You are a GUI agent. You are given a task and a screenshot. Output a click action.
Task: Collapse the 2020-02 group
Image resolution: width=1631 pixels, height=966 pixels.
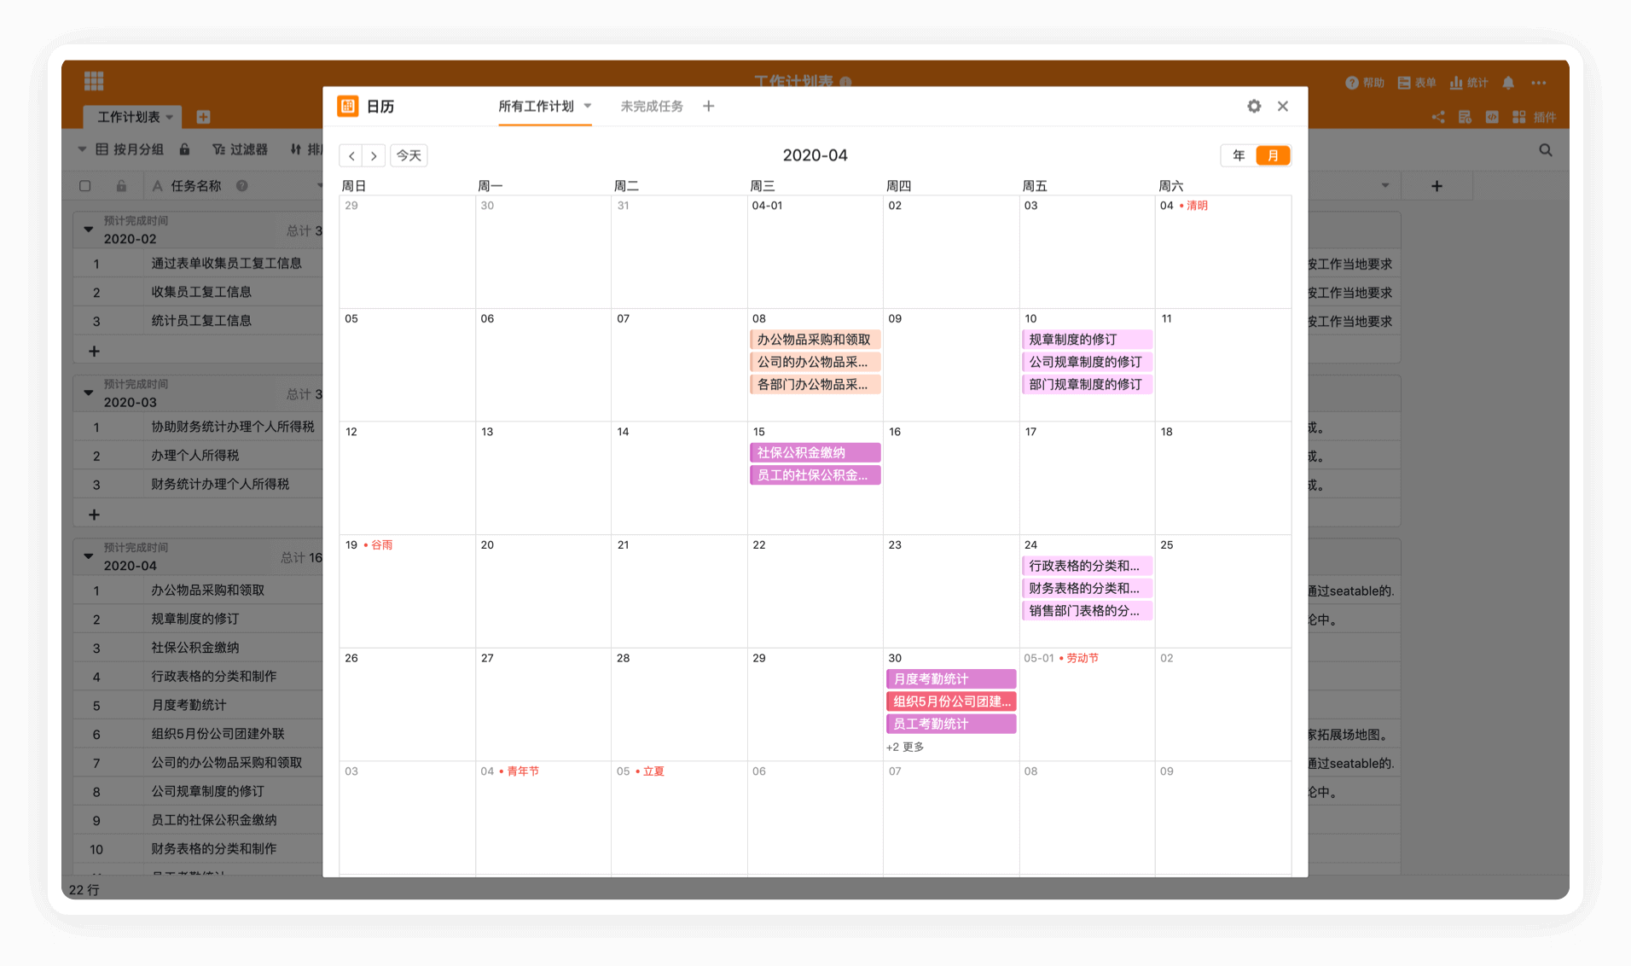[88, 230]
